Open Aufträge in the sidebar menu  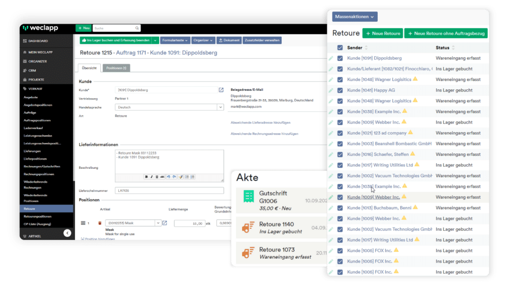coord(31,113)
